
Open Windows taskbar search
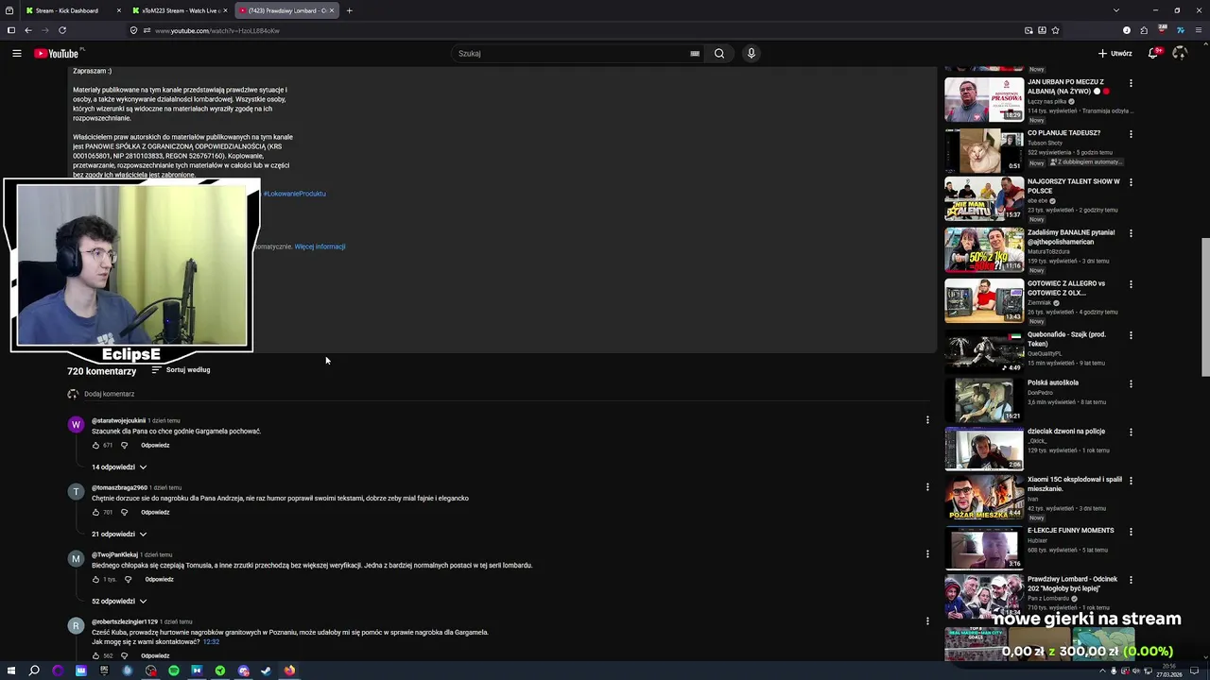(x=34, y=671)
